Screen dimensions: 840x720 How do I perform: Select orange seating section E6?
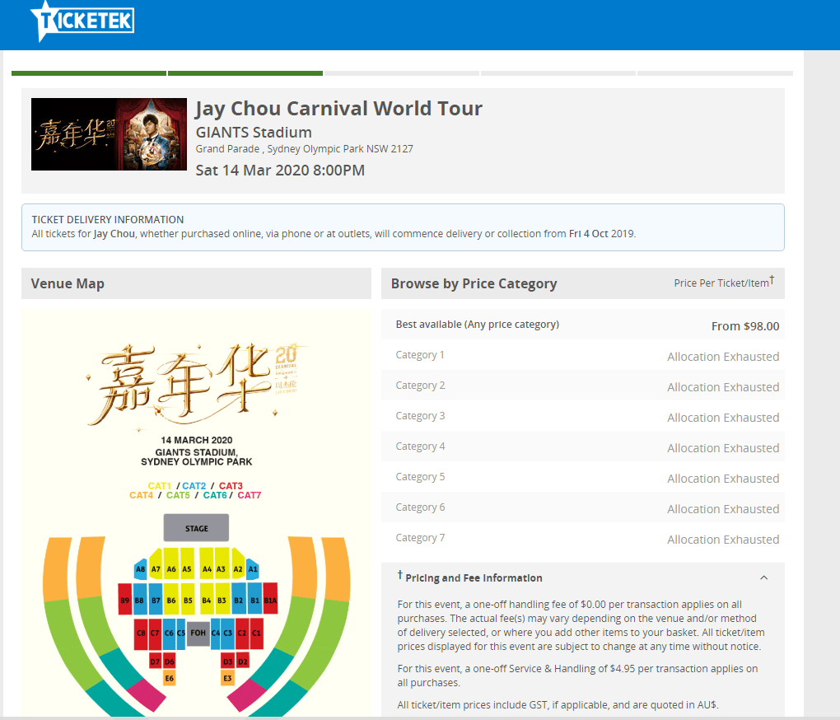pyautogui.click(x=169, y=678)
